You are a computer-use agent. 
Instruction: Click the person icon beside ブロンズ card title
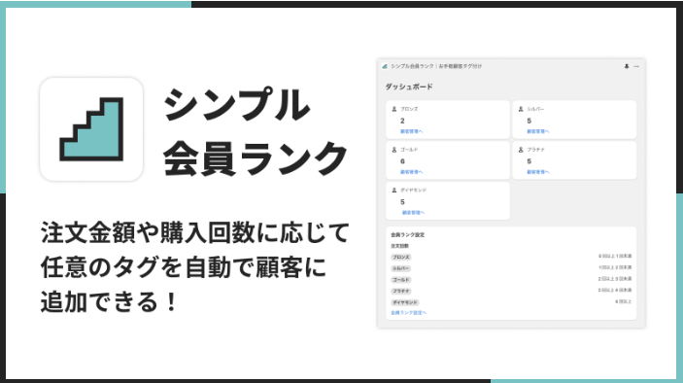(x=394, y=109)
